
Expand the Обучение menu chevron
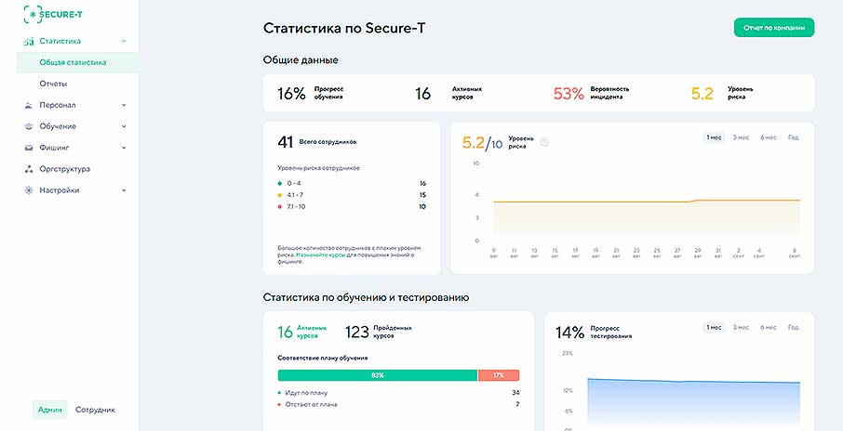124,126
